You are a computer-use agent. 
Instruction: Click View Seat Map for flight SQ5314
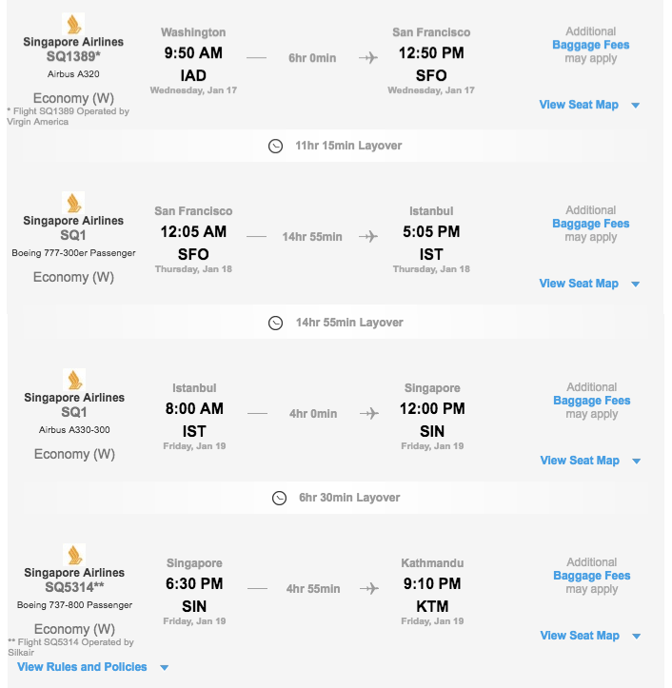580,636
